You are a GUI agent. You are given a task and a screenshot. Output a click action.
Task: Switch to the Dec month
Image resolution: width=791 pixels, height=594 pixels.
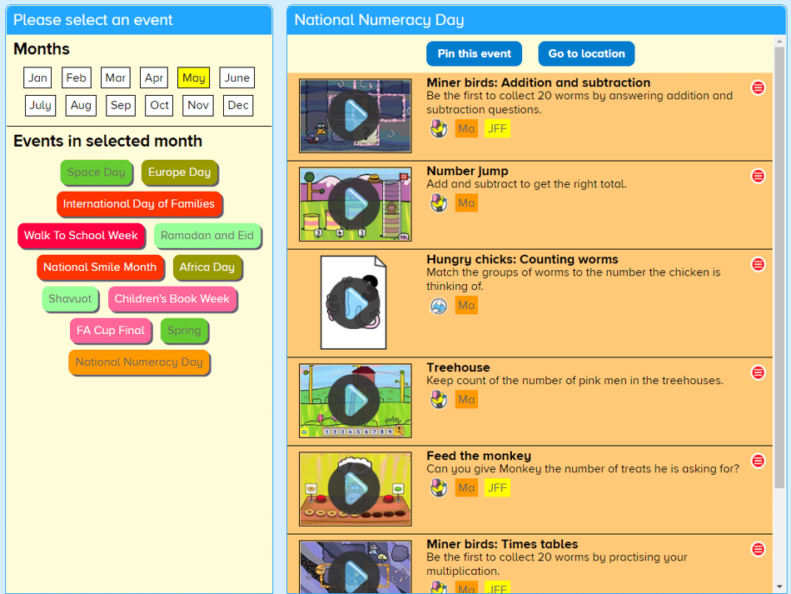(x=238, y=106)
